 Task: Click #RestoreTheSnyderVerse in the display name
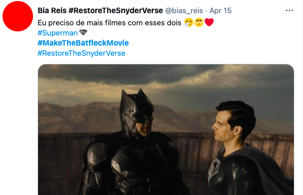pyautogui.click(x=116, y=11)
